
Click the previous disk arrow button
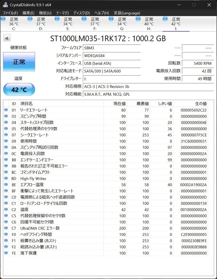point(7,38)
